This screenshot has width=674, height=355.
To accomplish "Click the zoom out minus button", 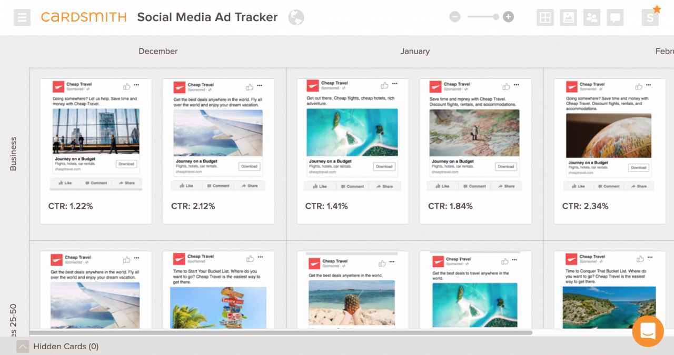I will click(455, 17).
